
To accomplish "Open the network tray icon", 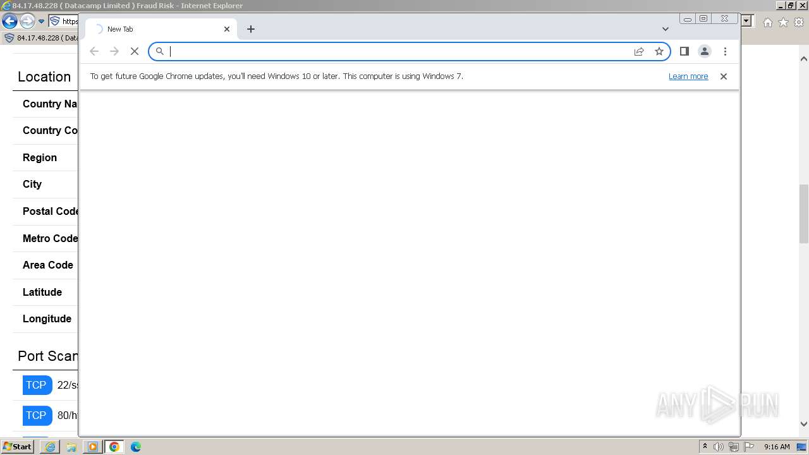I will pos(734,447).
